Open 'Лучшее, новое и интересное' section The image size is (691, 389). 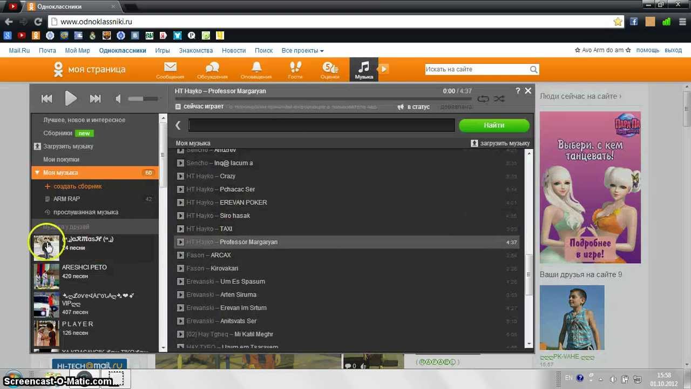click(x=84, y=120)
